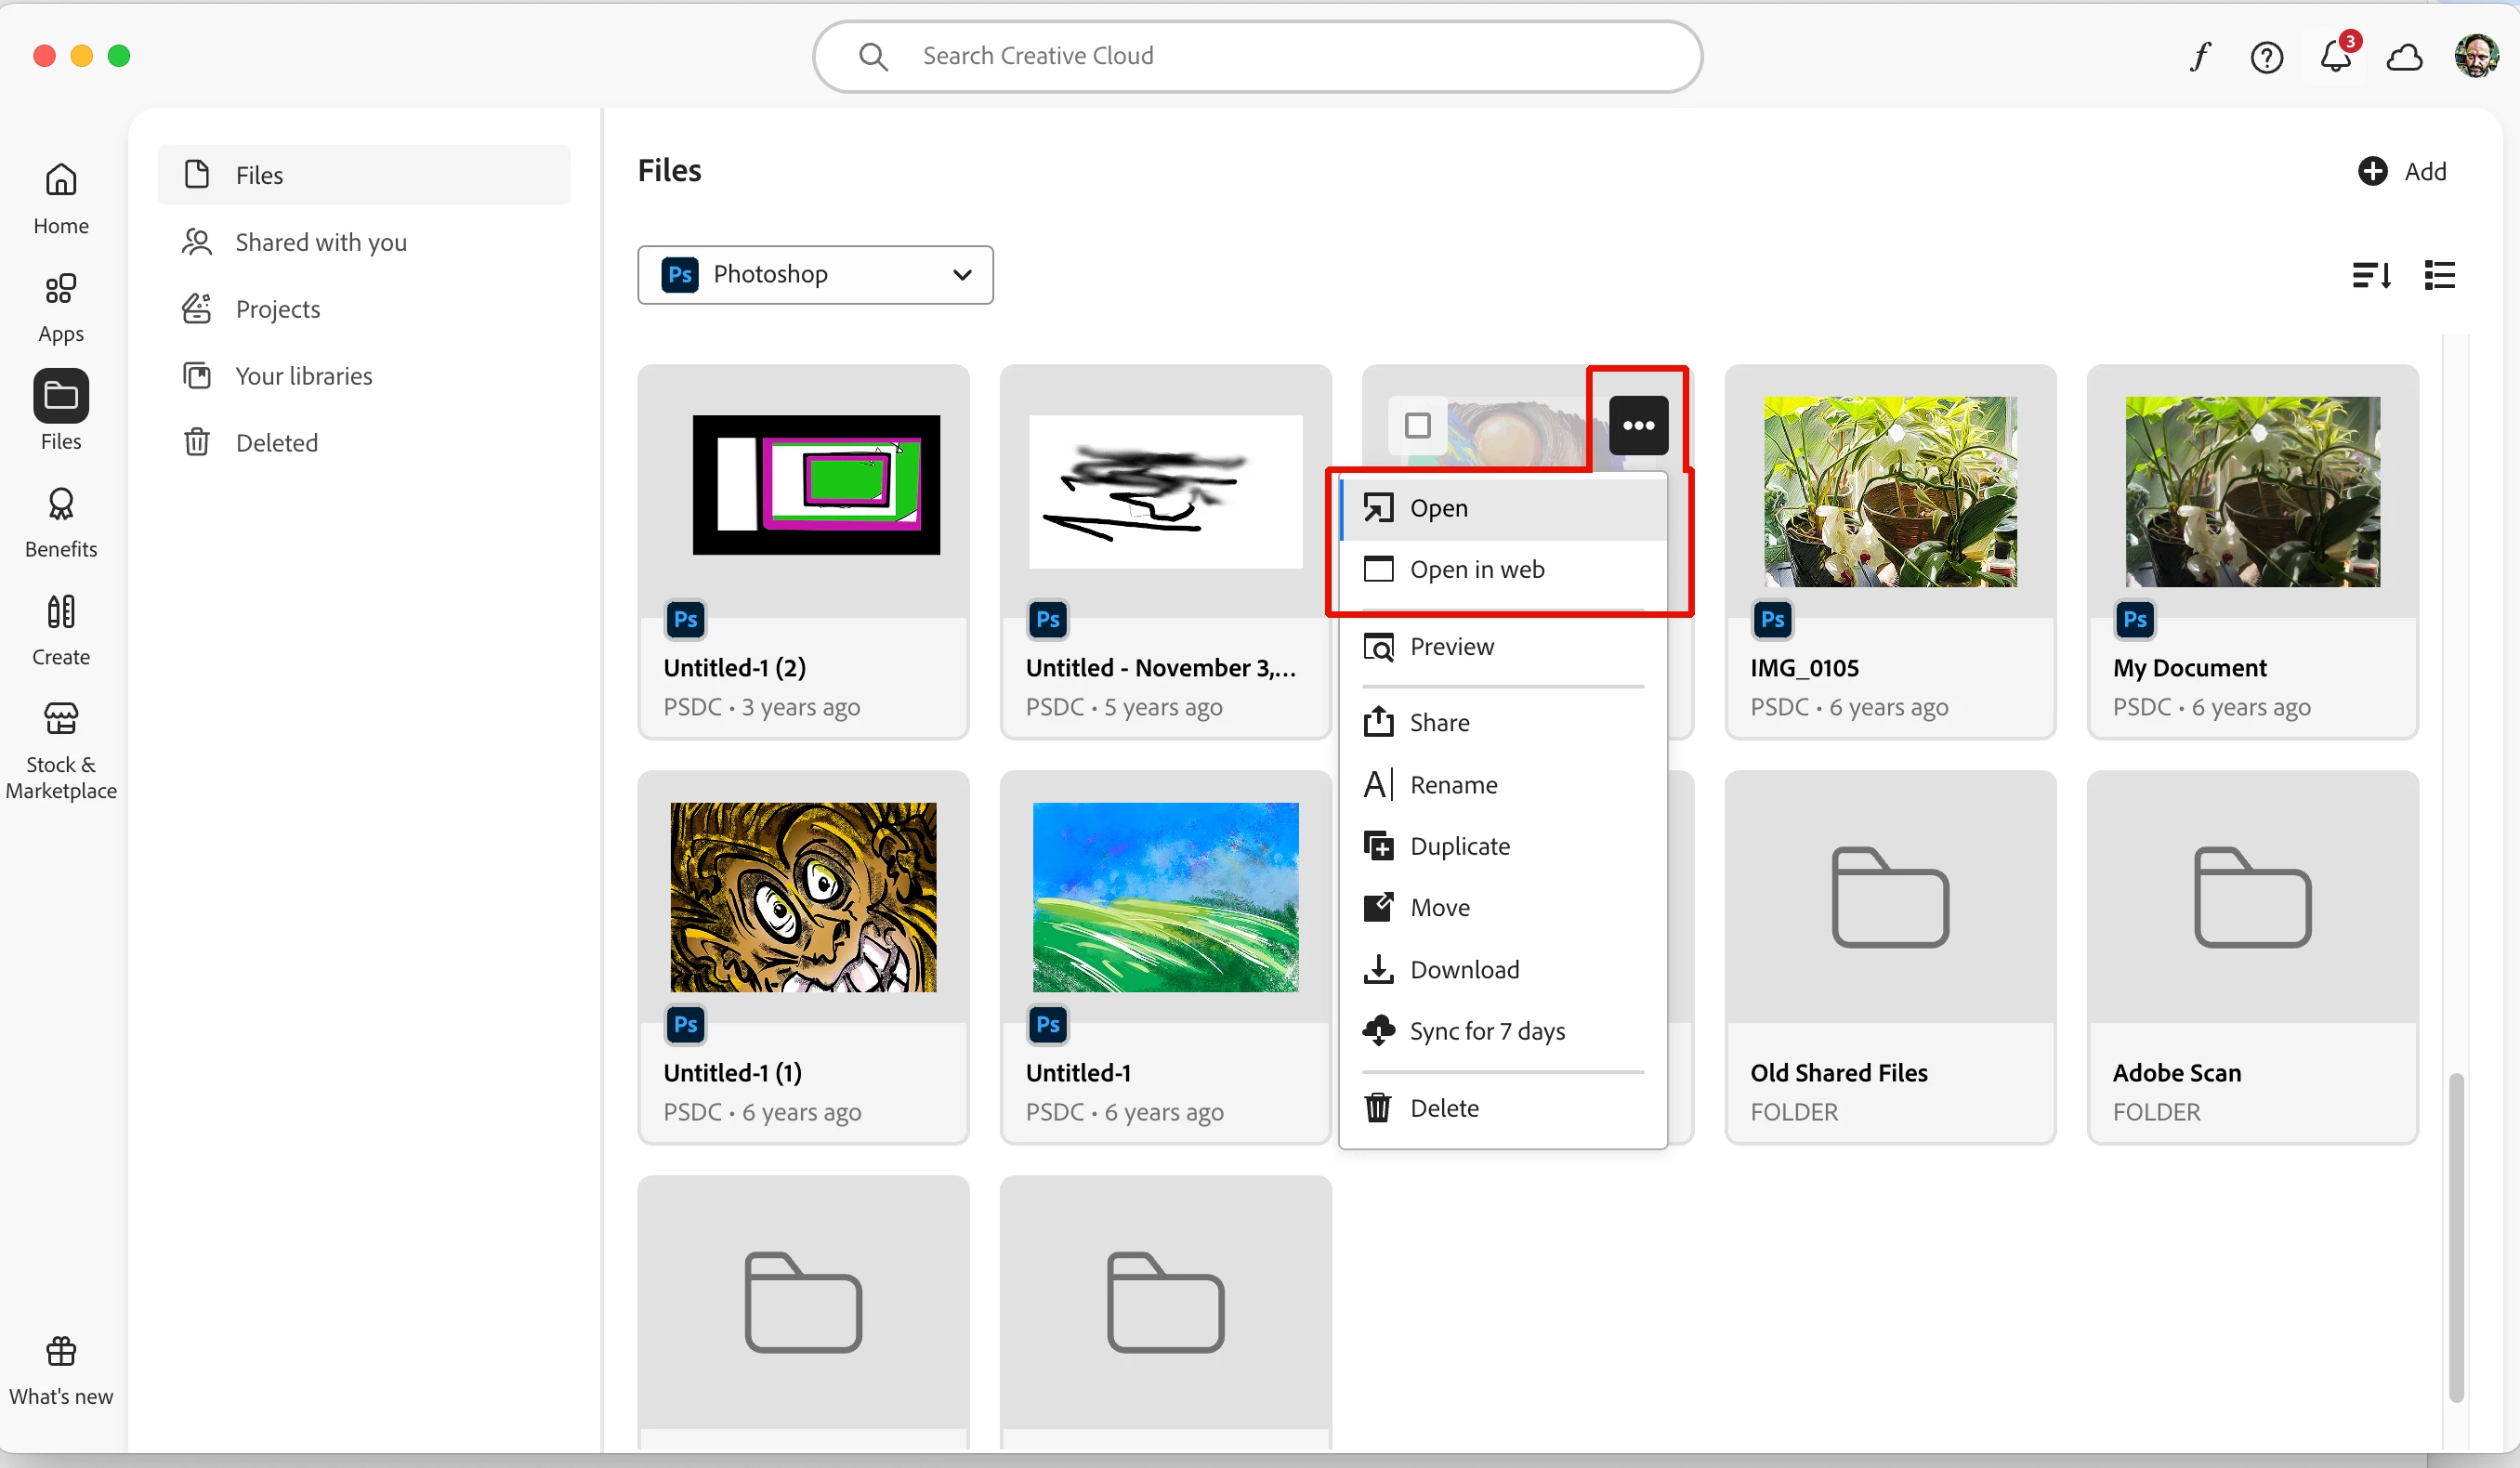
Task: Click the Add button
Action: [2402, 171]
